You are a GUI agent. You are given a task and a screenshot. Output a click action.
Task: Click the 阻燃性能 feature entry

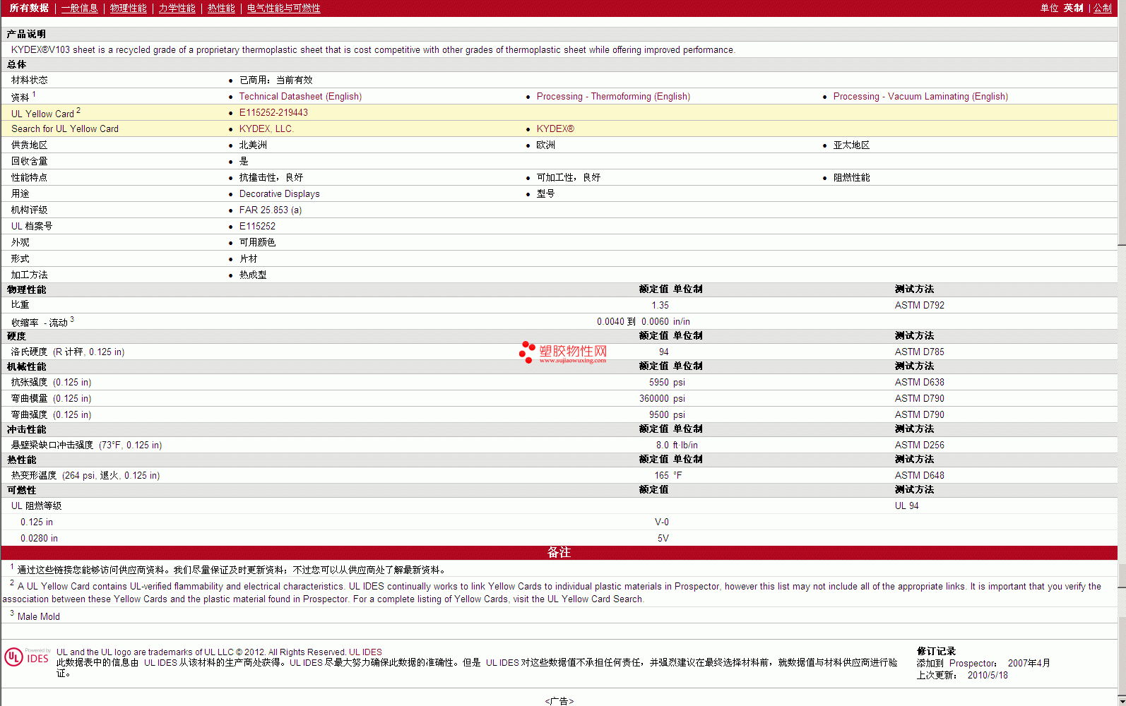pyautogui.click(x=851, y=178)
